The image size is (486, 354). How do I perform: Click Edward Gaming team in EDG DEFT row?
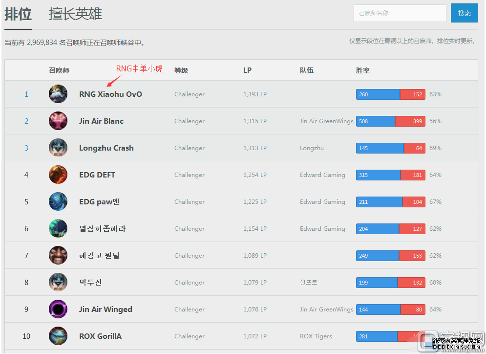(x=322, y=175)
